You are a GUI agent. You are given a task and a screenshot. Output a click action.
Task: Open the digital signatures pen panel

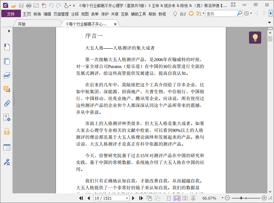pyautogui.click(x=7, y=162)
